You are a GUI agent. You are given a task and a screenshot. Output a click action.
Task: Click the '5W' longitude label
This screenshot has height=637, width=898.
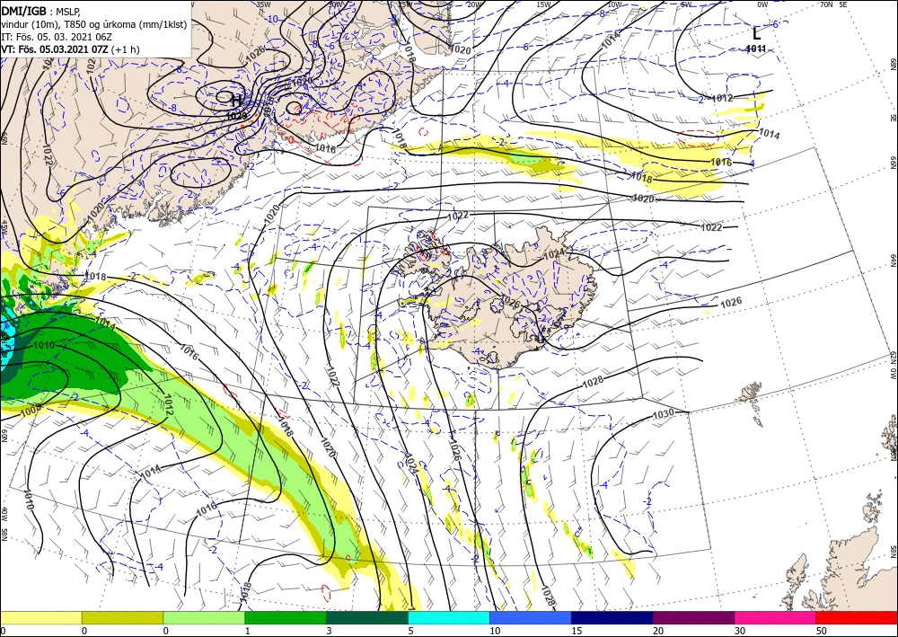pyautogui.click(x=686, y=4)
